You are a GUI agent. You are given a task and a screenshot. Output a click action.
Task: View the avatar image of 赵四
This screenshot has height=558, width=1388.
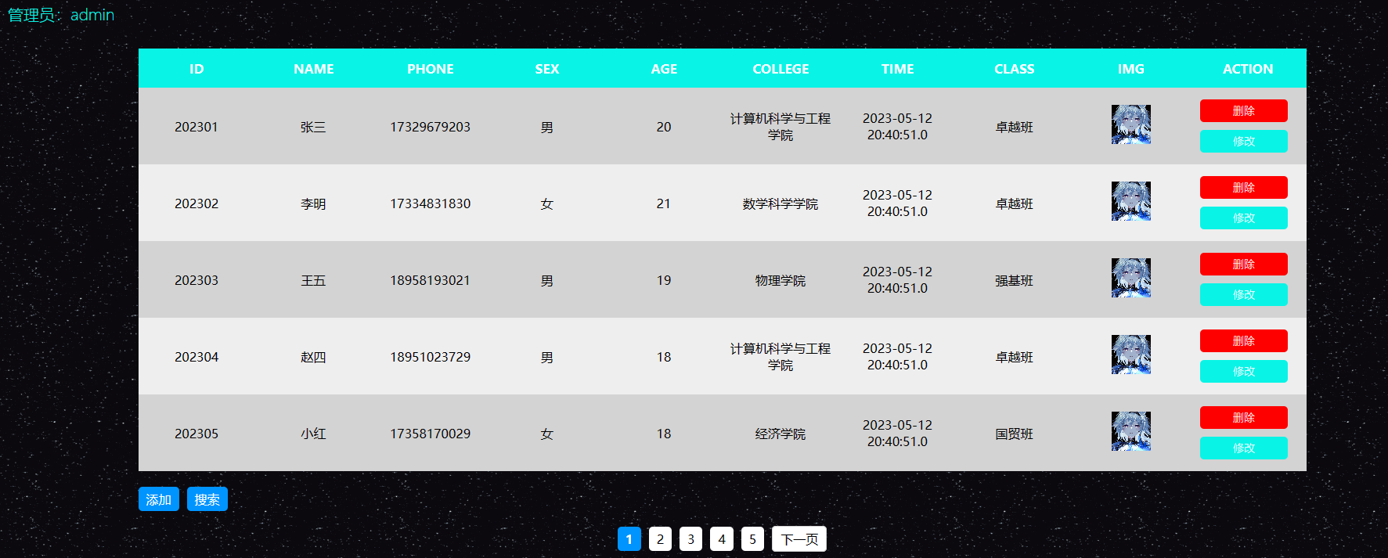tap(1131, 355)
